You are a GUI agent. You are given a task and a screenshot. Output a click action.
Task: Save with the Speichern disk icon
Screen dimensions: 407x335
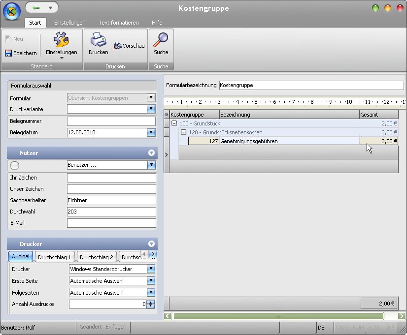[8, 53]
